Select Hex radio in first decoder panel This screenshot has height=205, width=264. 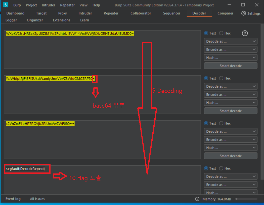click(x=221, y=33)
